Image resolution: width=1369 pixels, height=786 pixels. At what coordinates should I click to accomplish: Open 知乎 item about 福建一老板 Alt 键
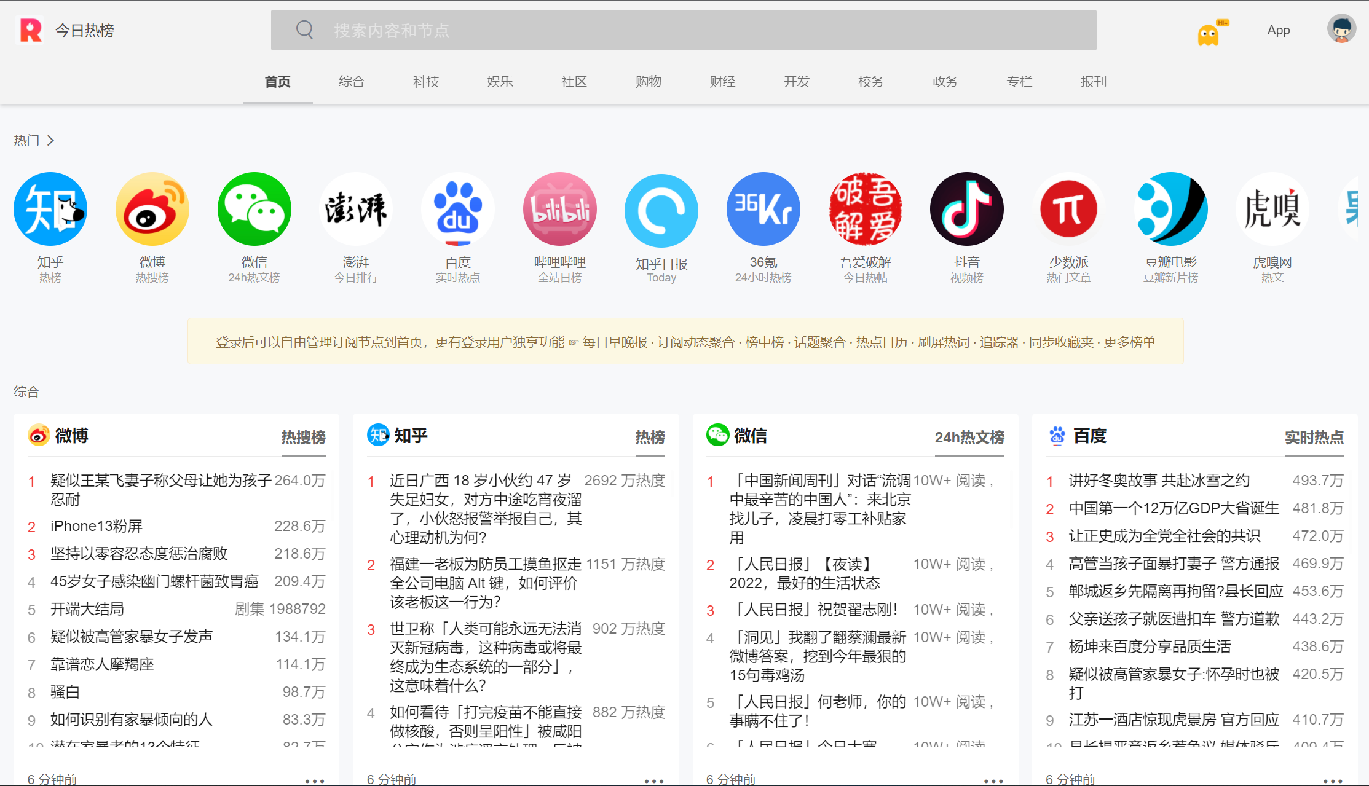(486, 583)
